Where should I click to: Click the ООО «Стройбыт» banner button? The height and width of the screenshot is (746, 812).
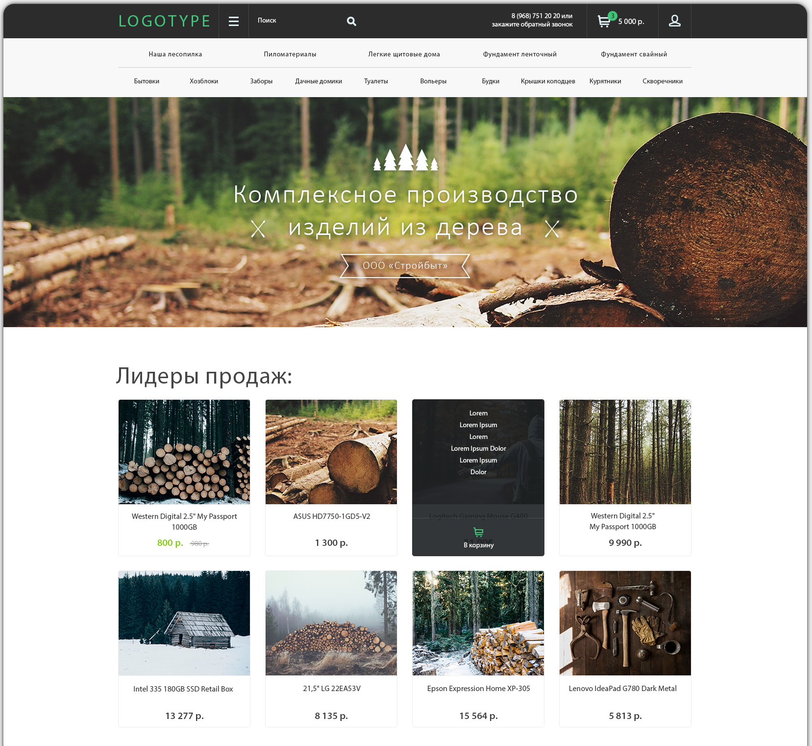[x=405, y=266]
